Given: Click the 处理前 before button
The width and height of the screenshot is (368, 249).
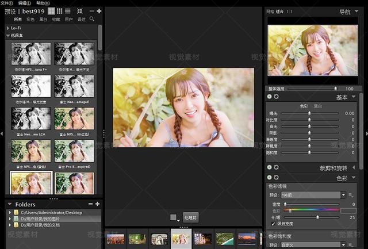Looking at the screenshot, I should point(190,218).
